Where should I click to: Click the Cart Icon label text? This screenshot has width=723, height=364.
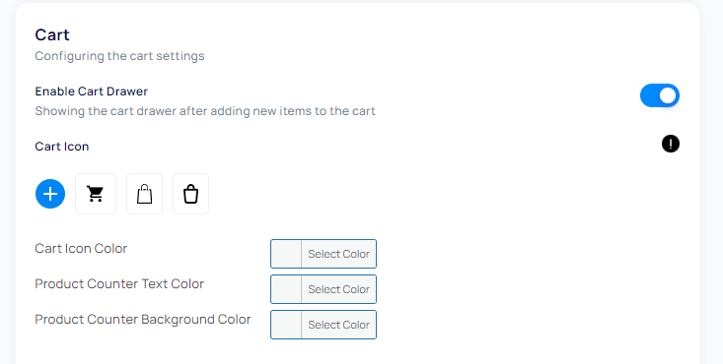[x=62, y=147]
